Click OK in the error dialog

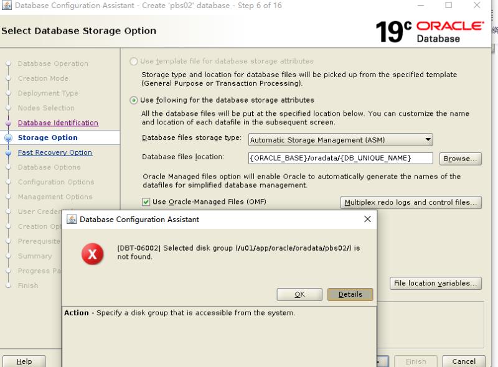299,294
